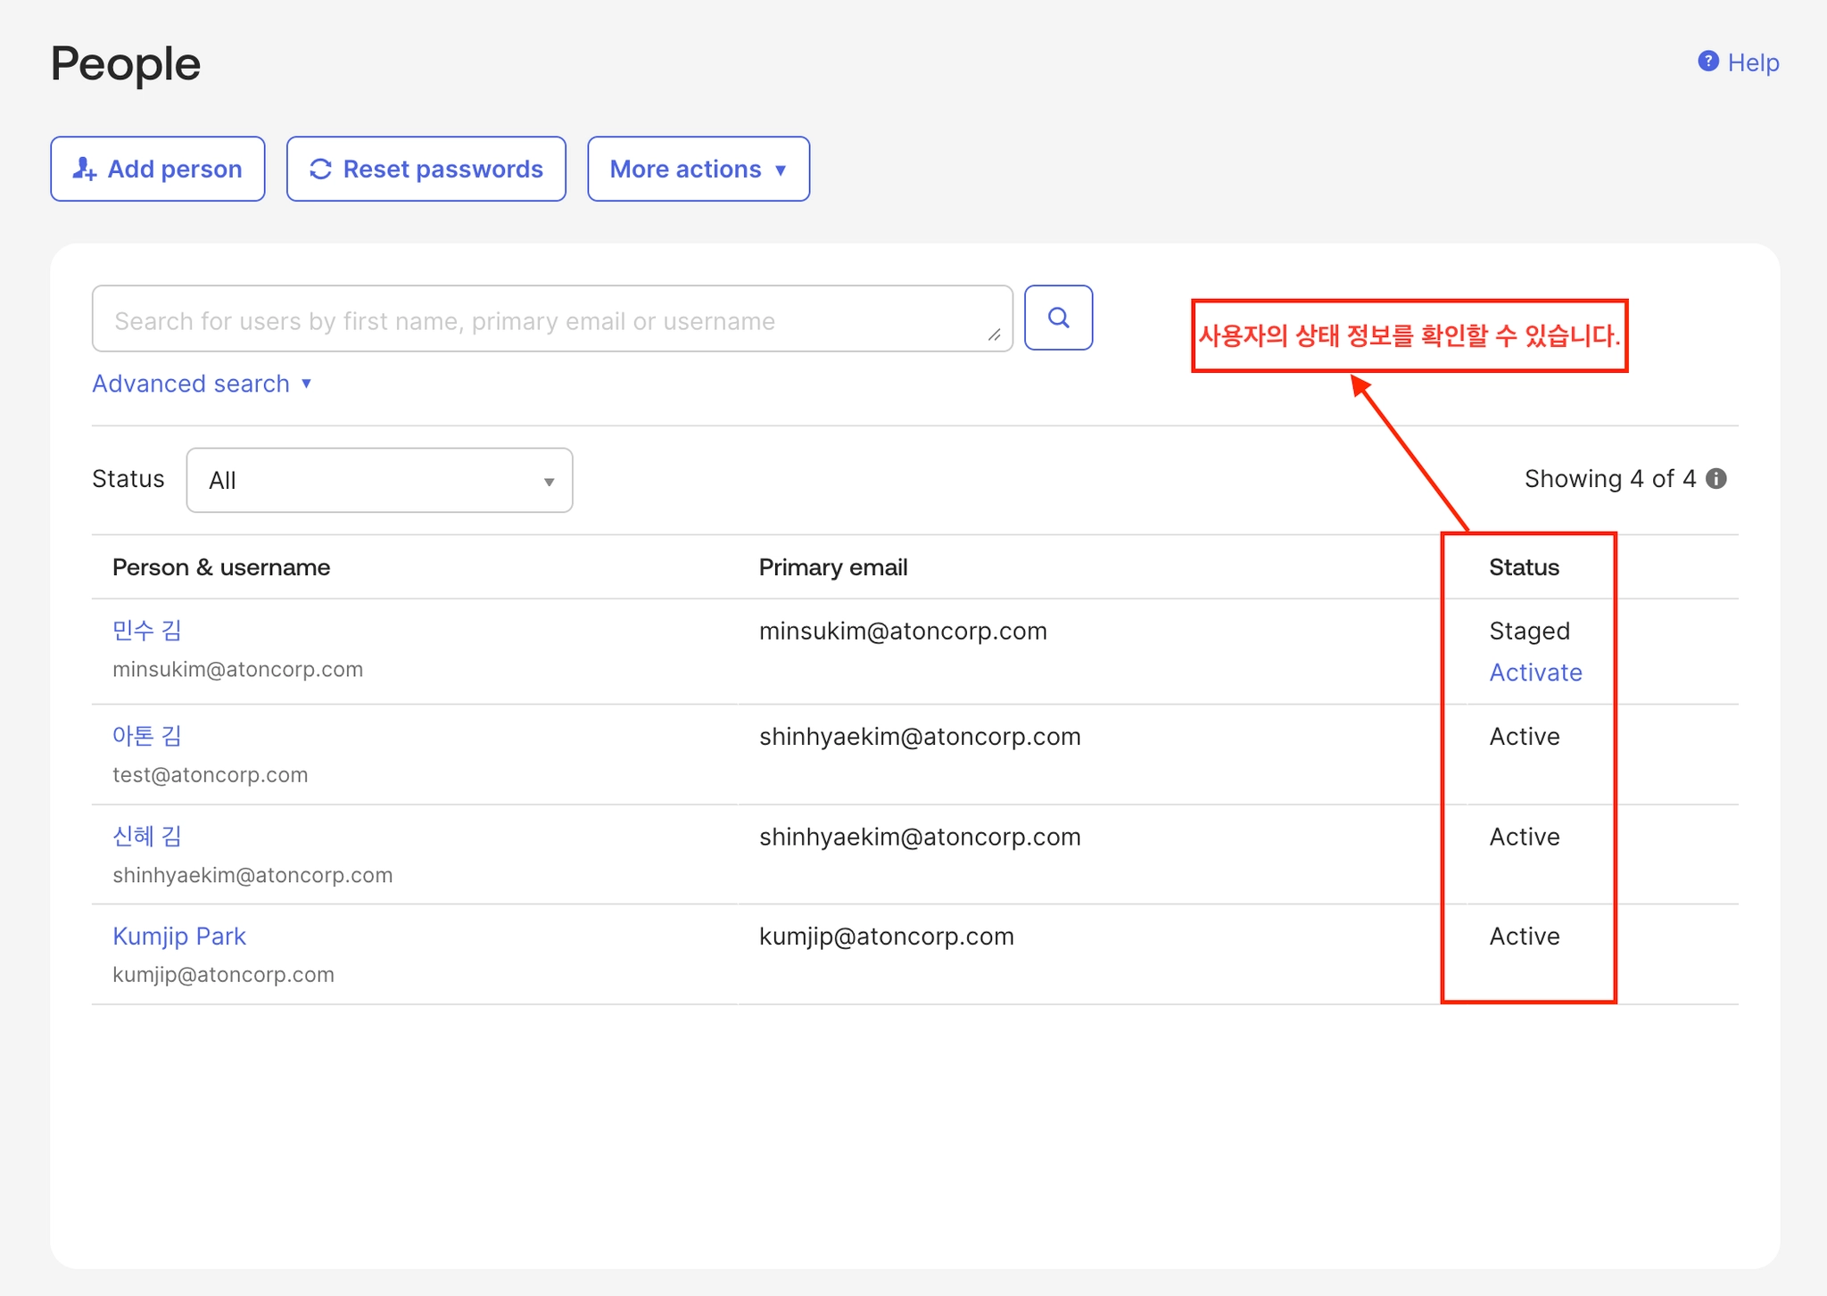Image resolution: width=1827 pixels, height=1296 pixels.
Task: Open the profile of 신혜 김
Action: point(147,836)
